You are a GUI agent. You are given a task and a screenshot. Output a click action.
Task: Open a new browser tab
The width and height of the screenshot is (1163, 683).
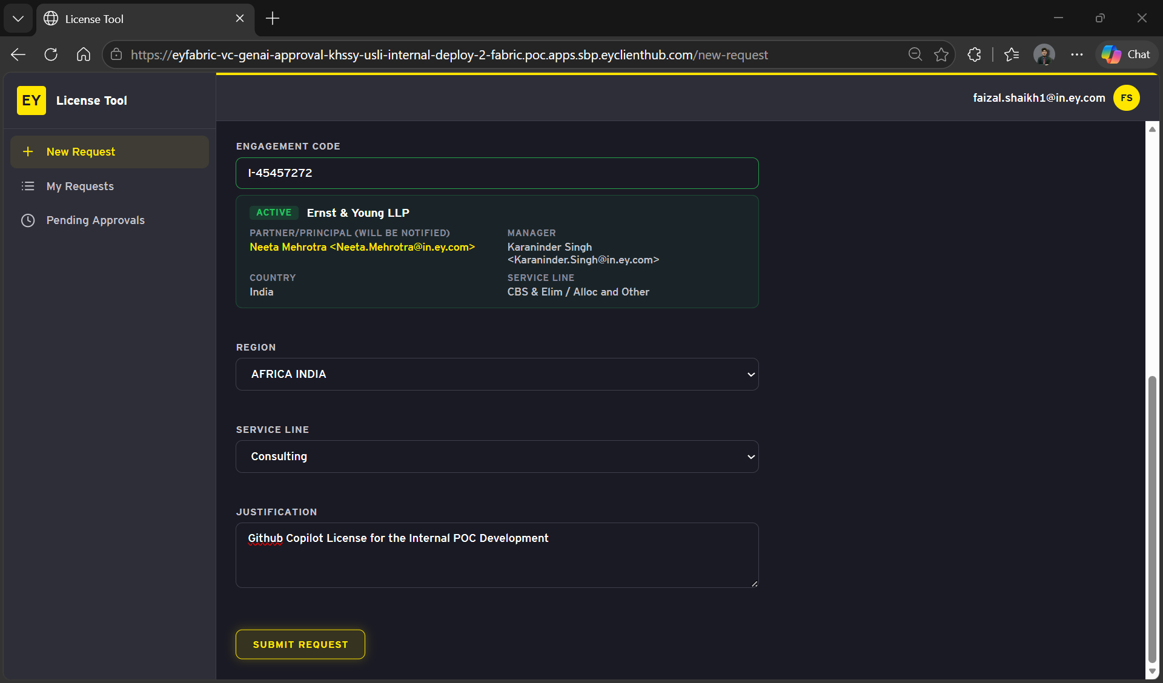coord(273,18)
